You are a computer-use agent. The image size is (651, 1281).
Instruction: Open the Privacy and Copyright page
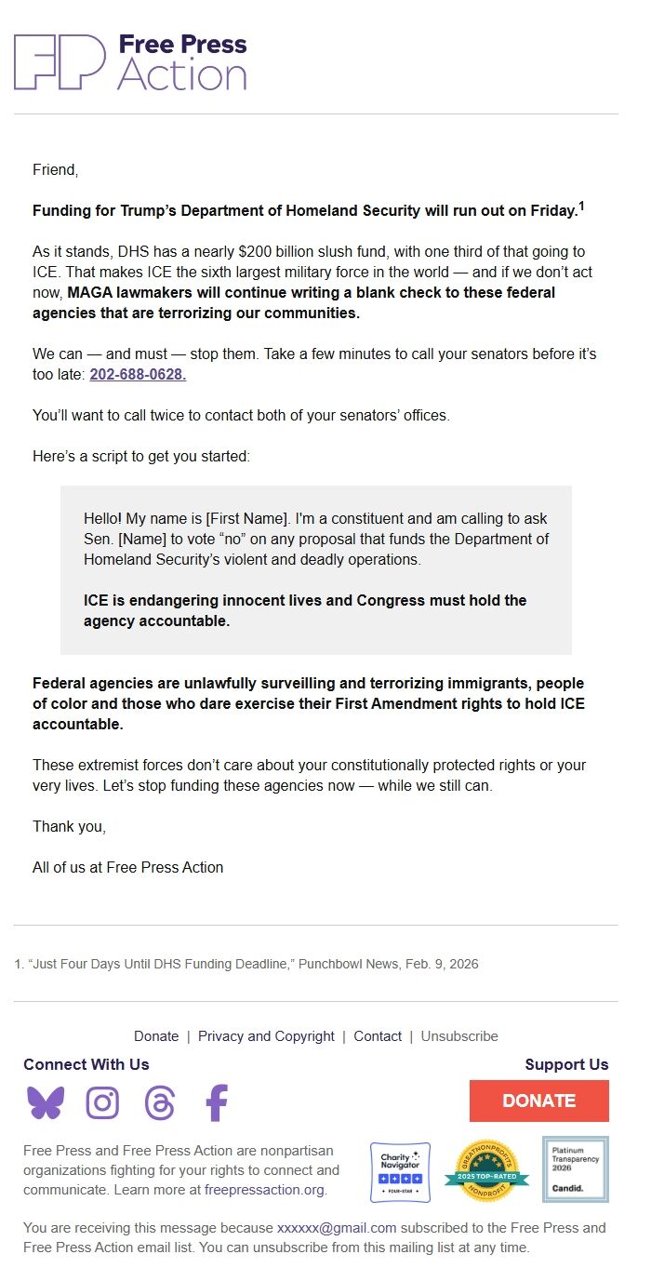coord(268,1035)
